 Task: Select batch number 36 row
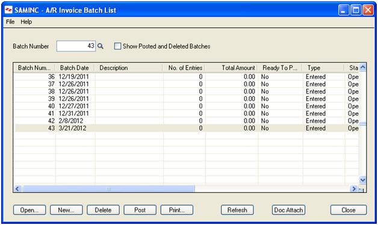[x=187, y=76]
